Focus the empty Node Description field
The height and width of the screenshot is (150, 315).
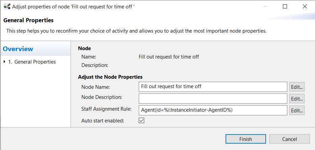point(213,99)
